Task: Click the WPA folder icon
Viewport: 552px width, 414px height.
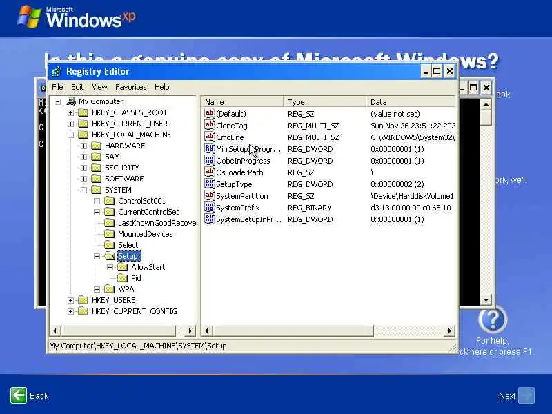Action: (110, 289)
